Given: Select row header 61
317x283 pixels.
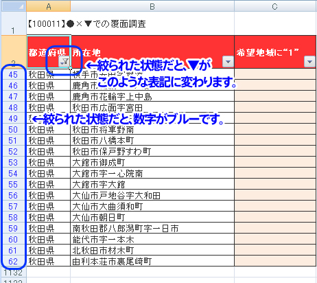Looking at the screenshot, I should click(x=13, y=250).
